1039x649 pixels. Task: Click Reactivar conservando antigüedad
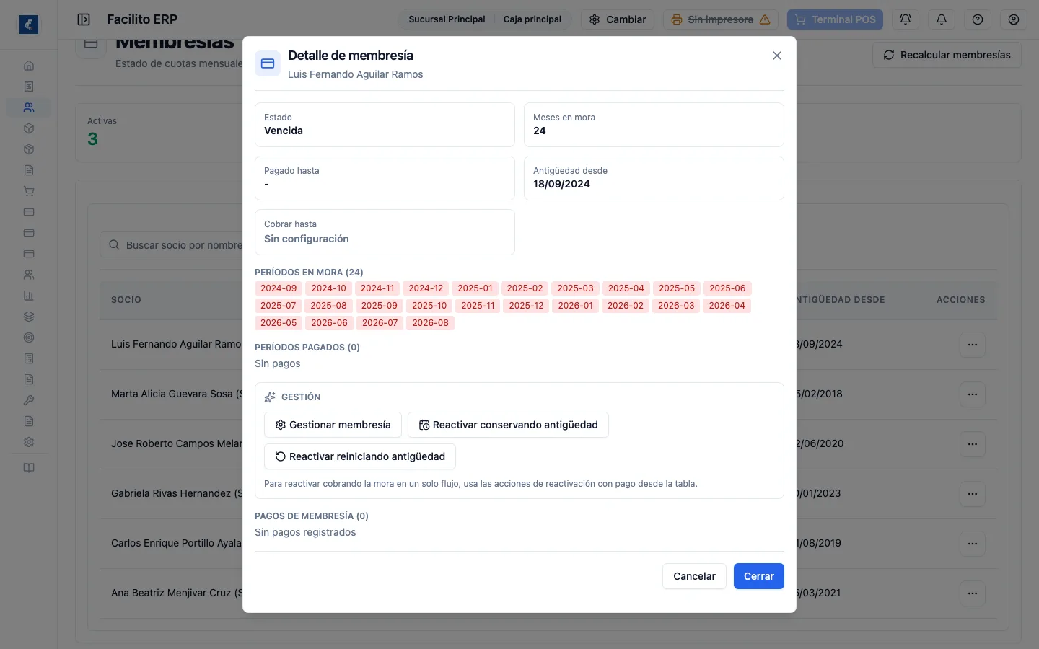coord(508,425)
